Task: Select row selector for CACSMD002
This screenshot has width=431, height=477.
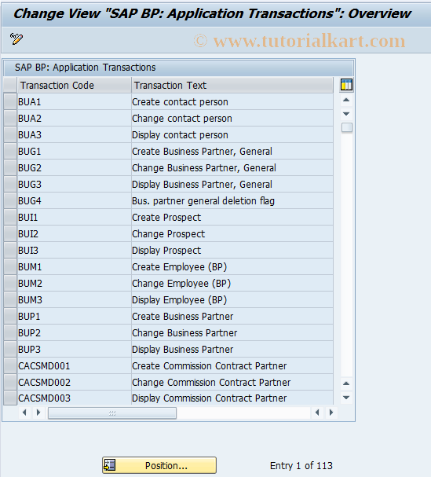Action: 10,382
